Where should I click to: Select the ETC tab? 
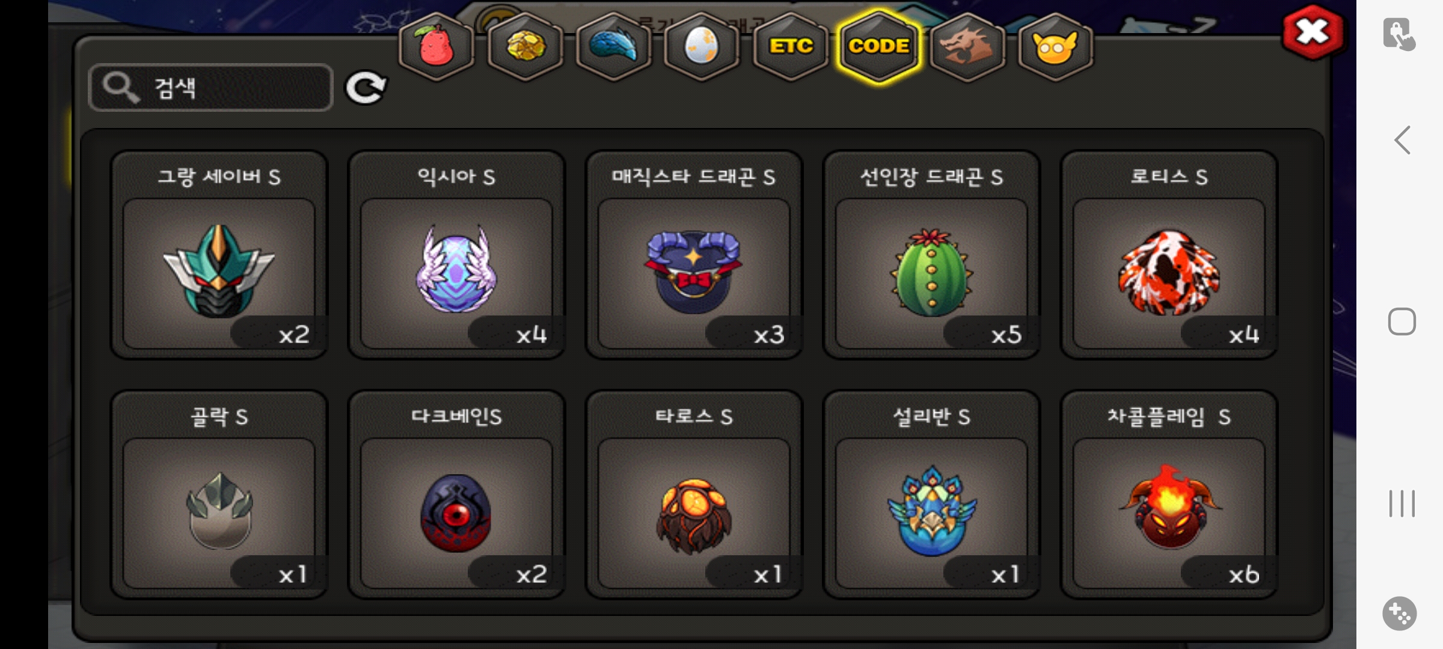click(x=791, y=46)
